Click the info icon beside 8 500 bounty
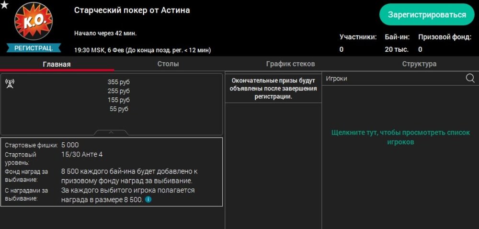 pos(148,199)
